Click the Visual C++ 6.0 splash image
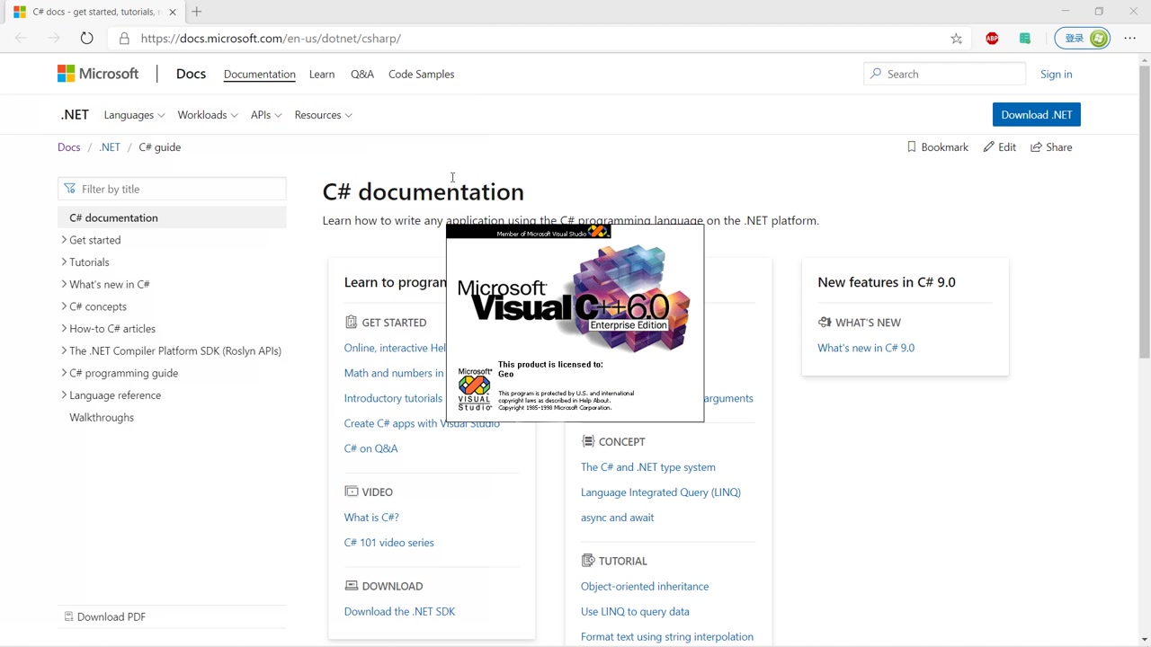 click(x=575, y=323)
